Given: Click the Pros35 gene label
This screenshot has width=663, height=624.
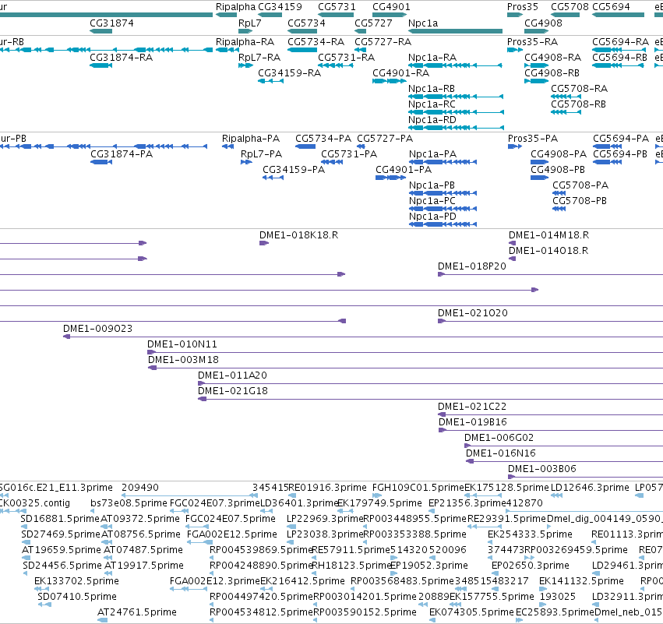Looking at the screenshot, I should point(523,7).
